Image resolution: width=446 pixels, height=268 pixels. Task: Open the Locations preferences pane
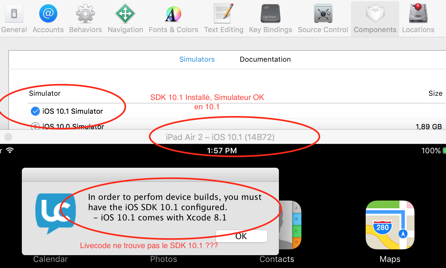tap(418, 18)
